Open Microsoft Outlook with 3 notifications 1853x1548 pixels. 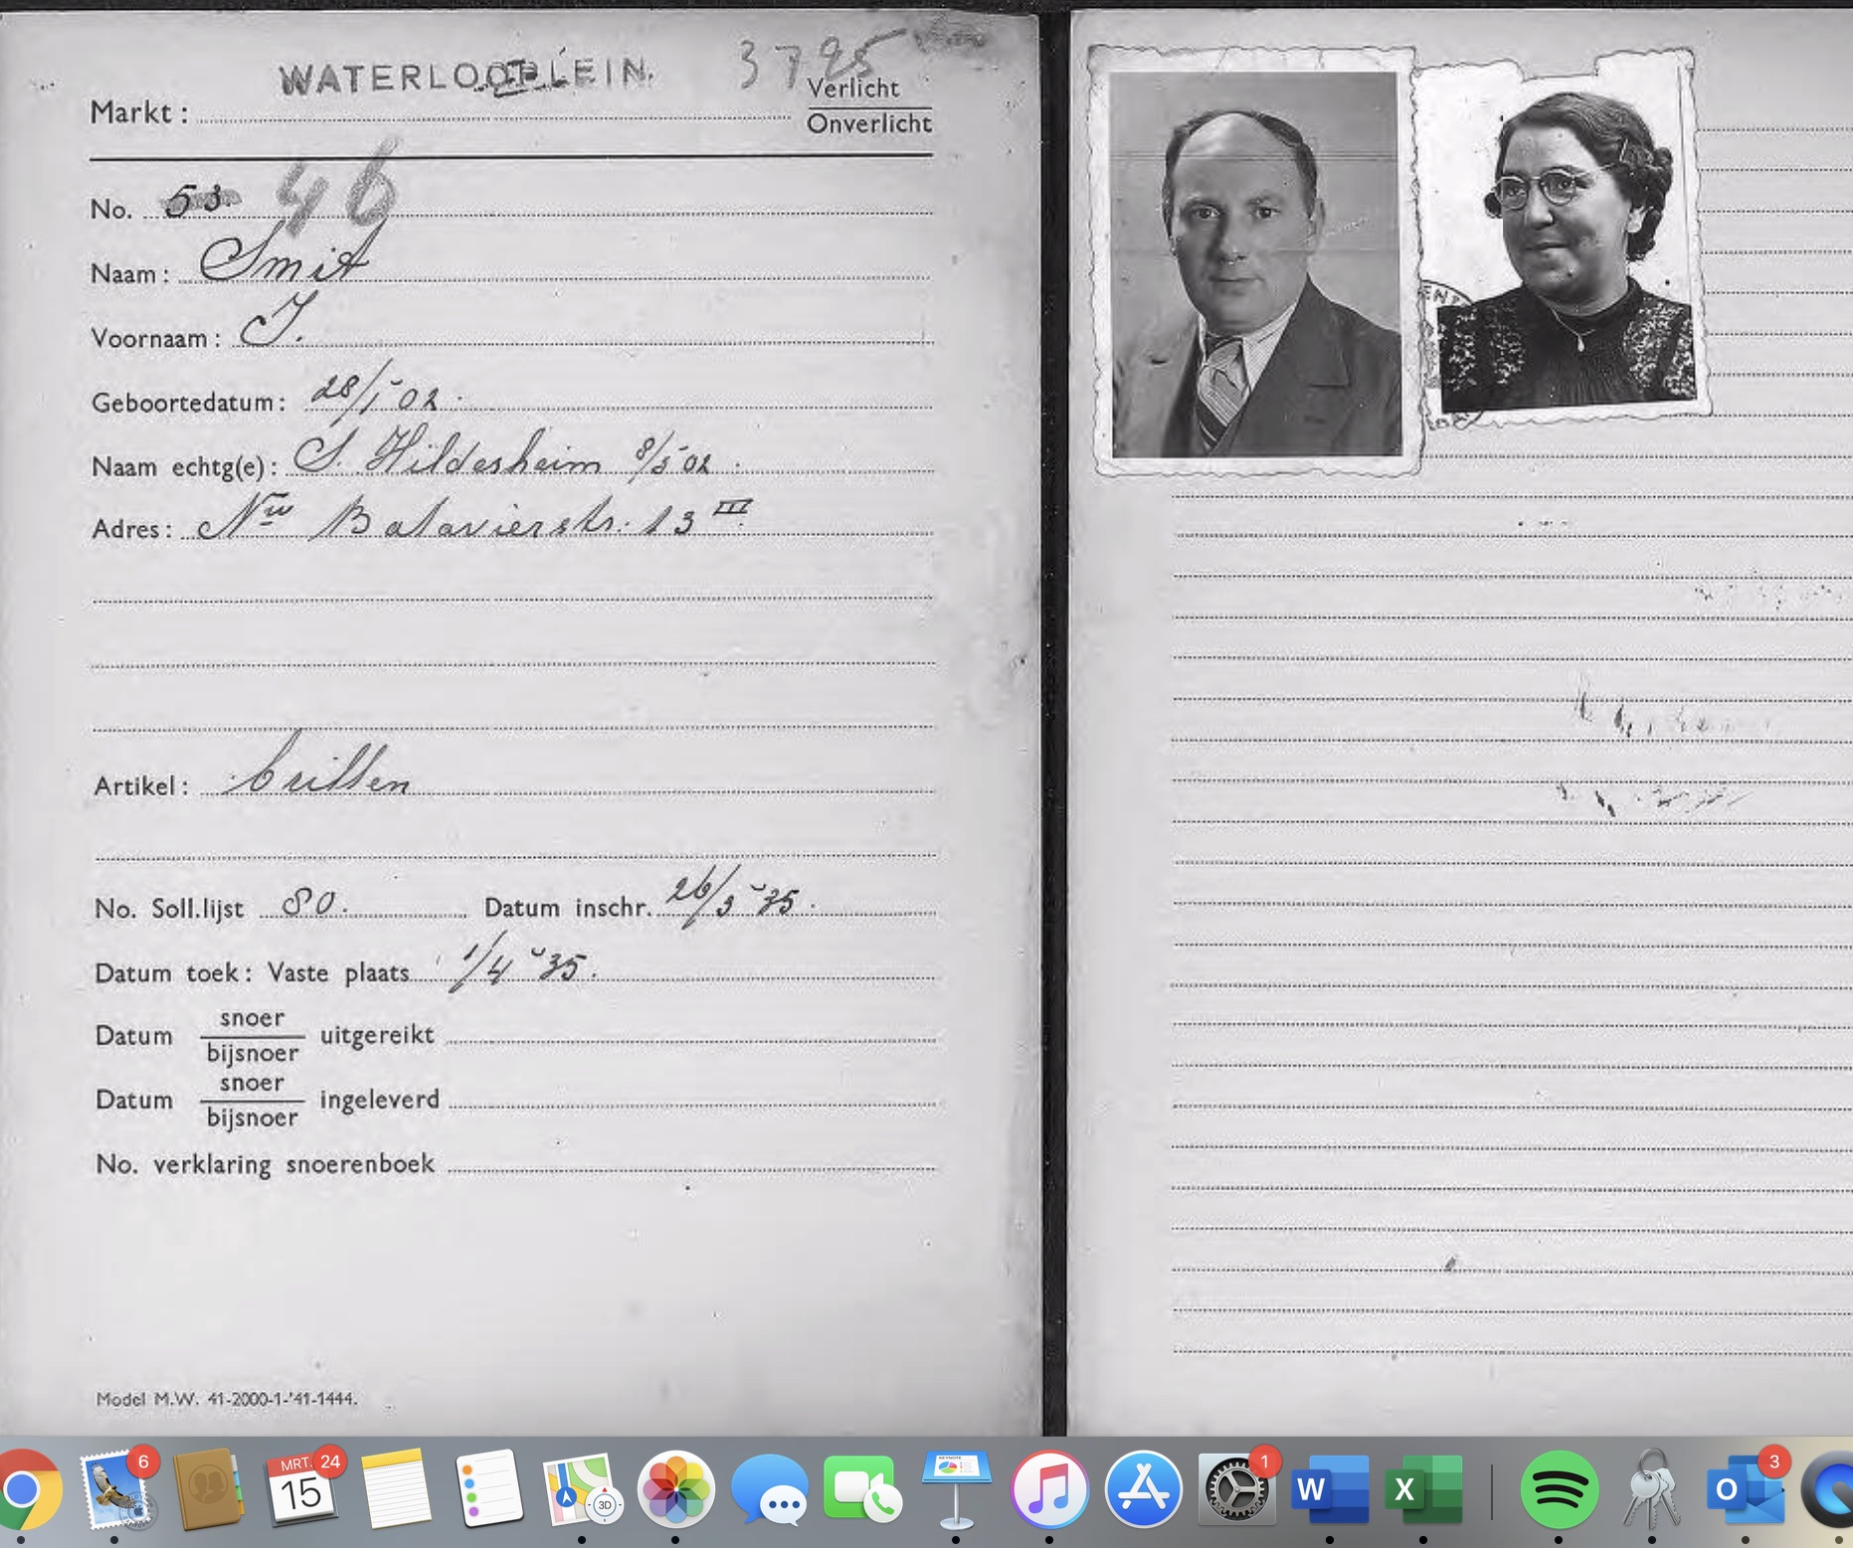click(x=1745, y=1490)
